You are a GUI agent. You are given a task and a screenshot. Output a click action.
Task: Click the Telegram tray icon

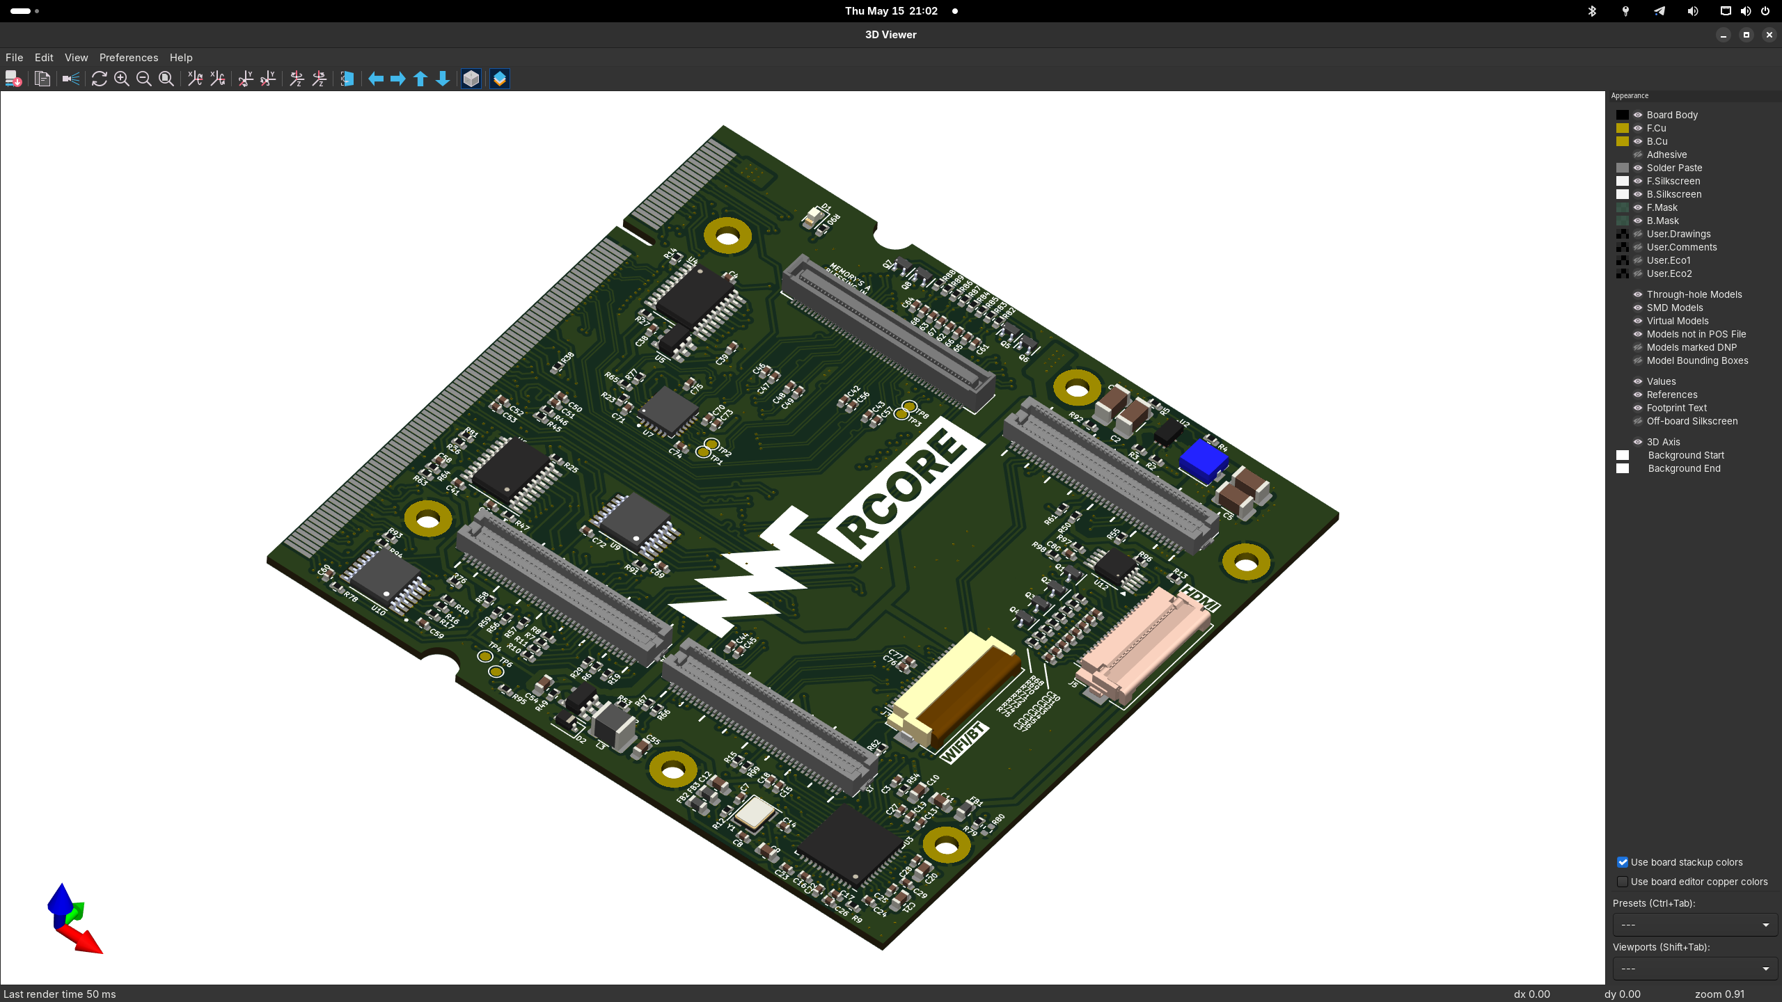coord(1659,11)
